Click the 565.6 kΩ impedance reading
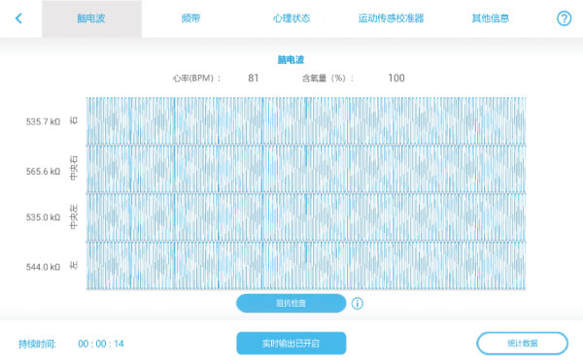583x364 pixels. click(x=43, y=171)
